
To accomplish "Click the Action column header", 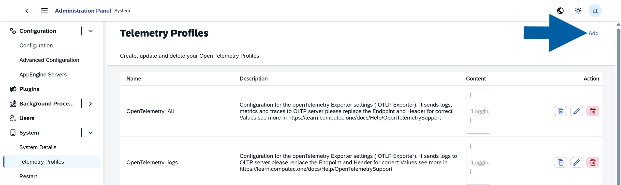I will tap(591, 79).
